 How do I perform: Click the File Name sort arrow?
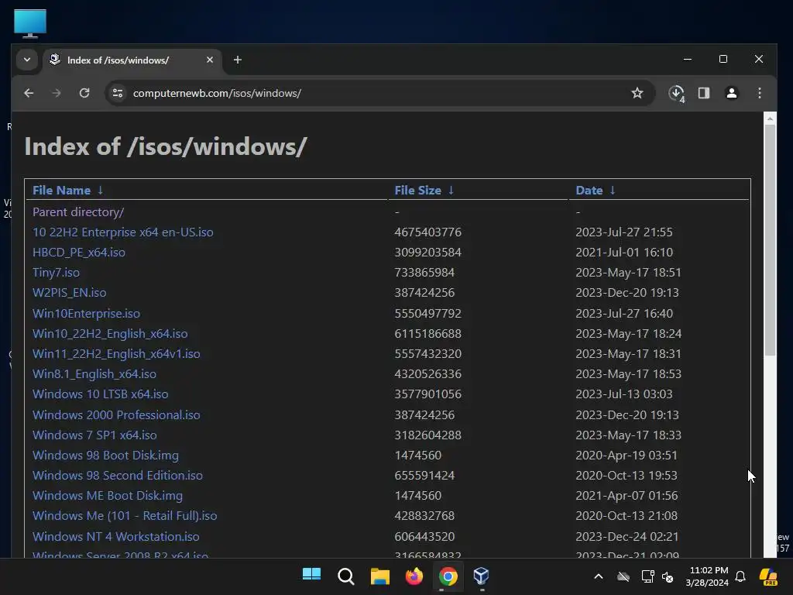pyautogui.click(x=100, y=191)
